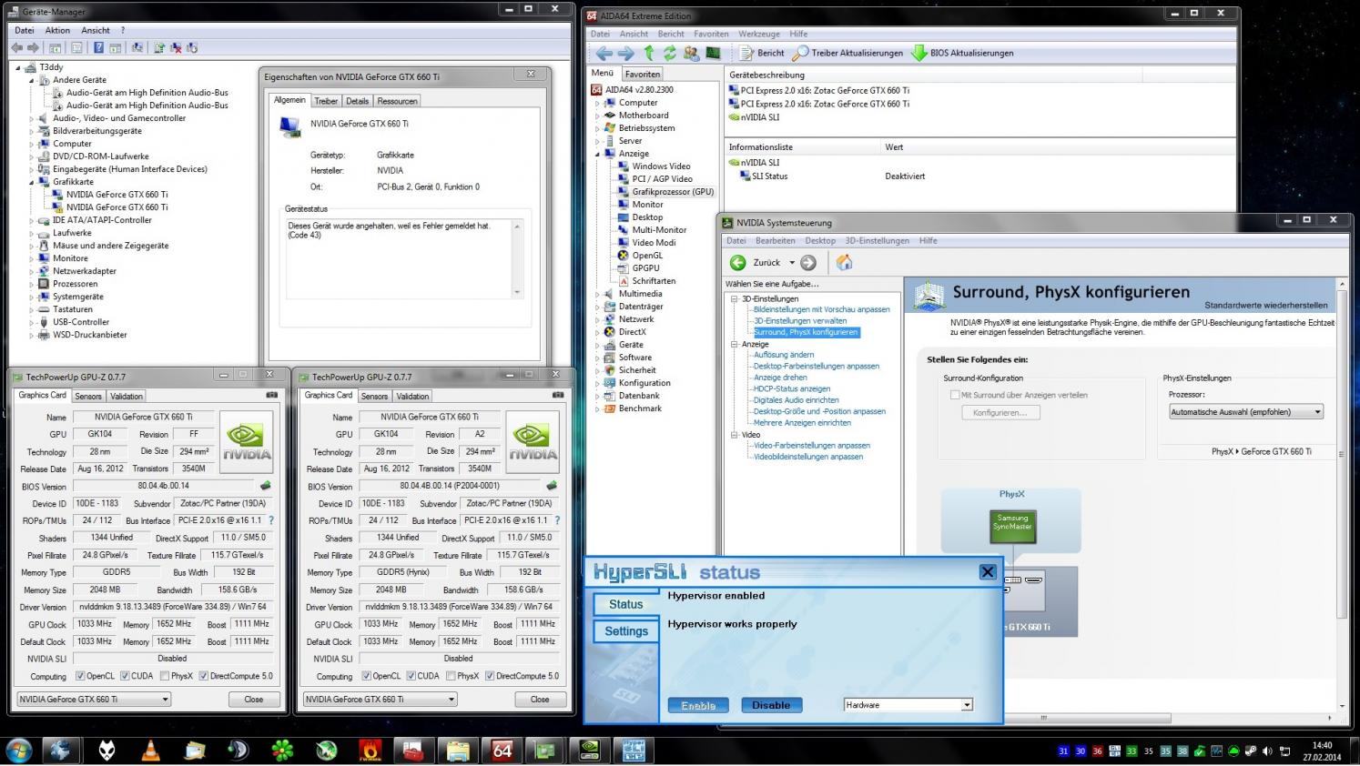Open Settings section in HyperSLI
The image size is (1360, 766).
626,630
